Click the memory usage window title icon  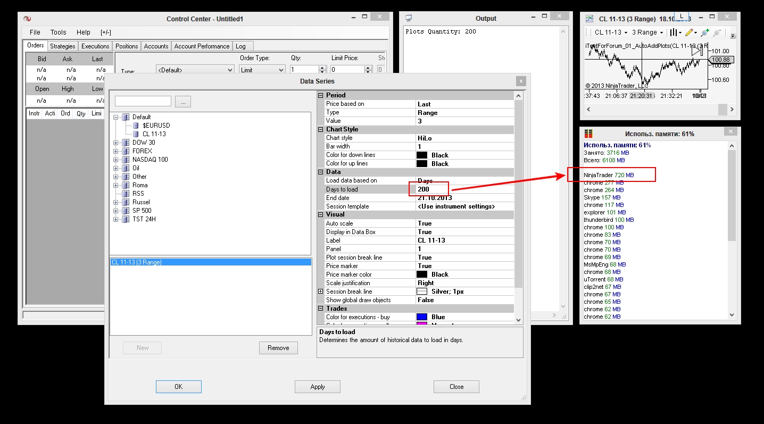point(588,134)
